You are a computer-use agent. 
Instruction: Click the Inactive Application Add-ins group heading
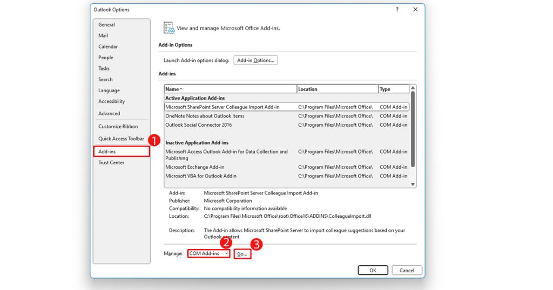[197, 142]
